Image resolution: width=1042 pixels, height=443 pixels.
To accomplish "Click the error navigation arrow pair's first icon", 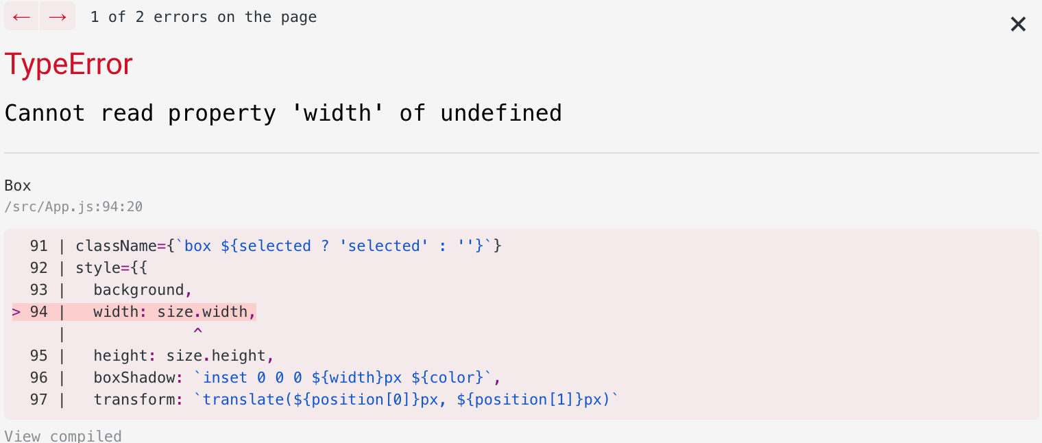I will (21, 16).
